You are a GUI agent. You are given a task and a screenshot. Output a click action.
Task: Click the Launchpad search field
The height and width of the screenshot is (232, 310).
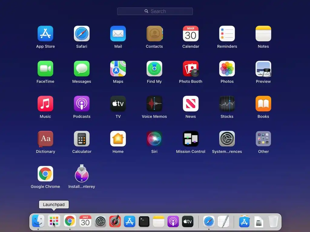pos(155,11)
